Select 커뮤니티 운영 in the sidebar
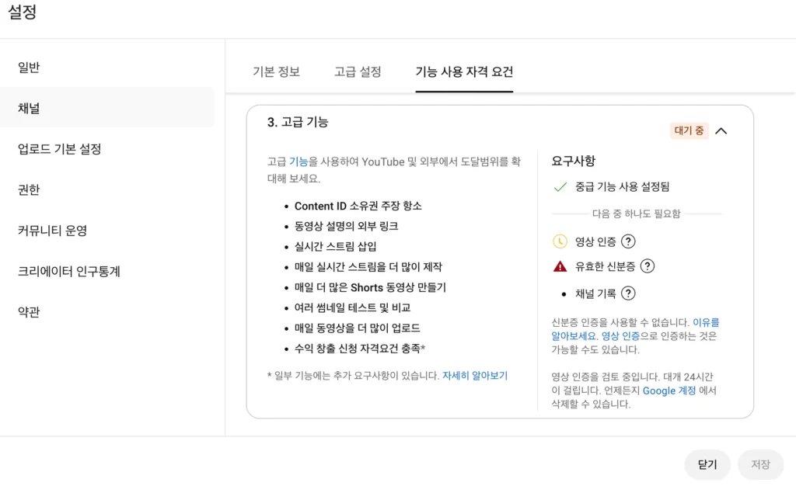The width and height of the screenshot is (796, 486). tap(53, 231)
